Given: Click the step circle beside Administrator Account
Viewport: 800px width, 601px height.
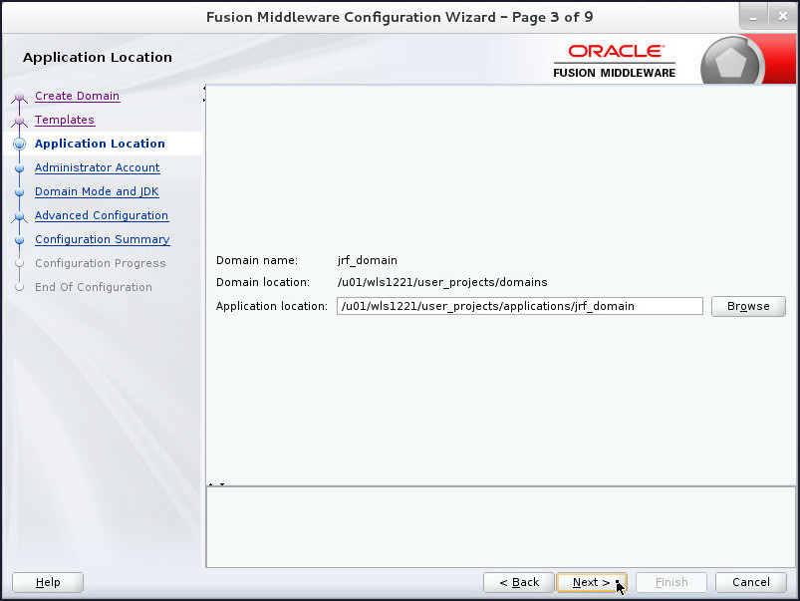Looking at the screenshot, I should point(19,167).
